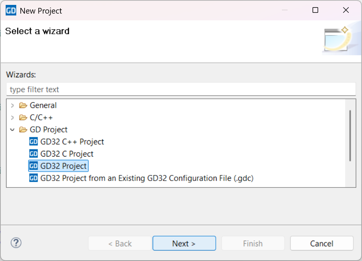Close the New Project dialog window

click(346, 11)
